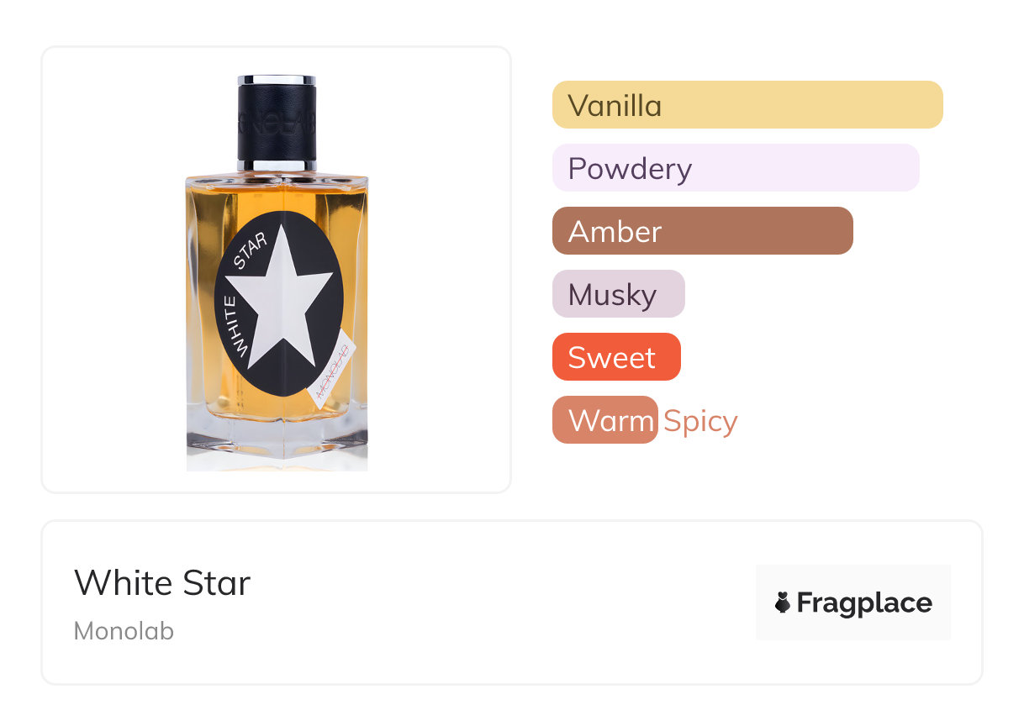Choose the Amber accord bar
This screenshot has height=726, width=1024.
[702, 231]
